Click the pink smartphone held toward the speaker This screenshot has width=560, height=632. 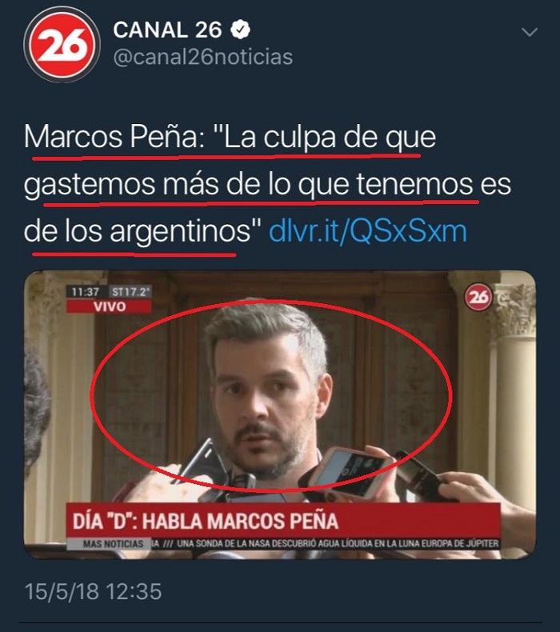[x=349, y=470]
